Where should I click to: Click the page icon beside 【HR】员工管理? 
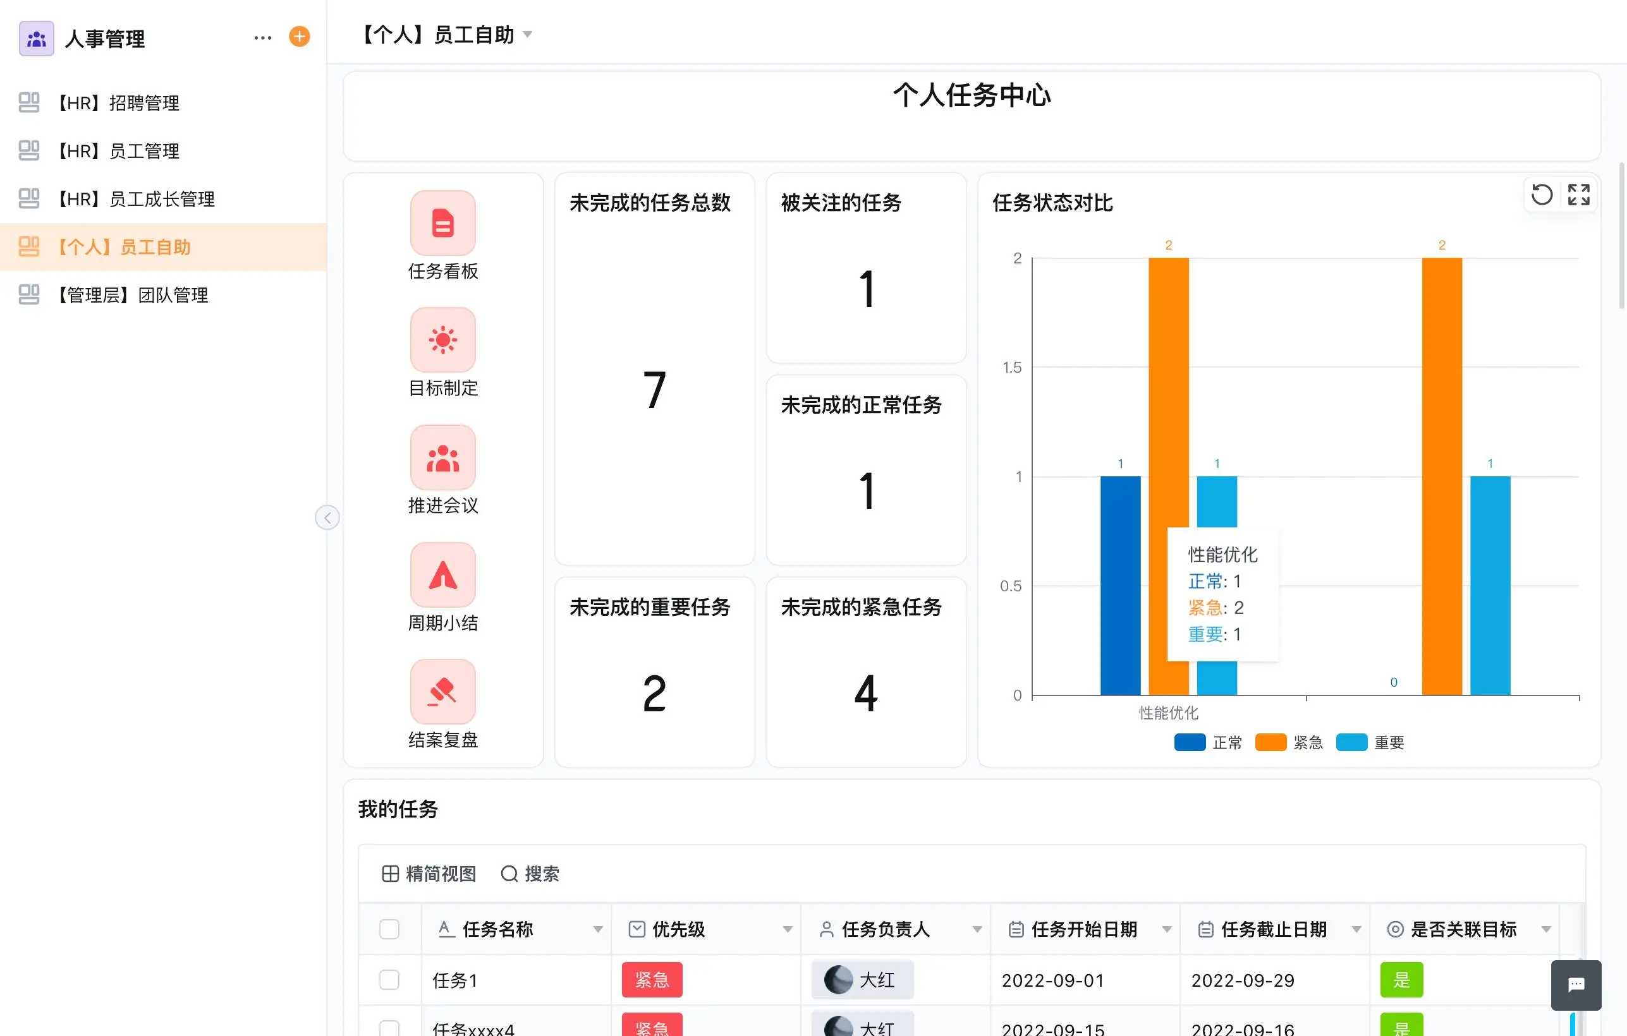coord(29,150)
